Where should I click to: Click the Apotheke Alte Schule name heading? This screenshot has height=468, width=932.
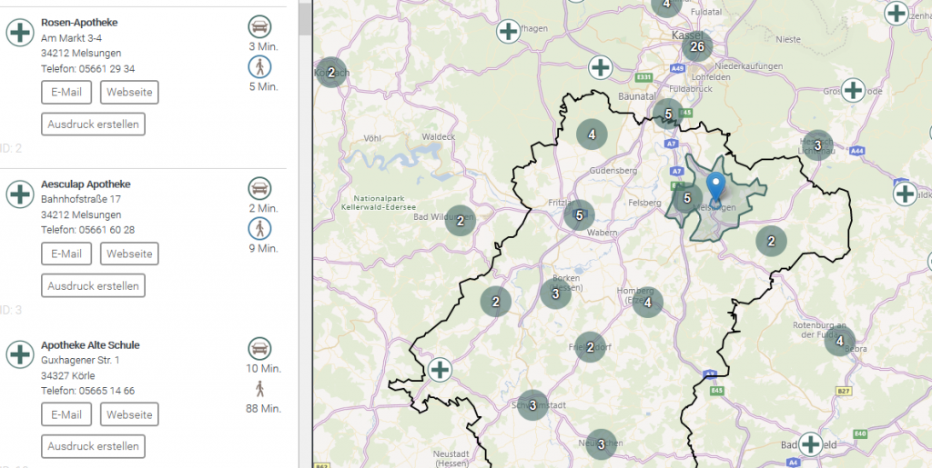[90, 345]
